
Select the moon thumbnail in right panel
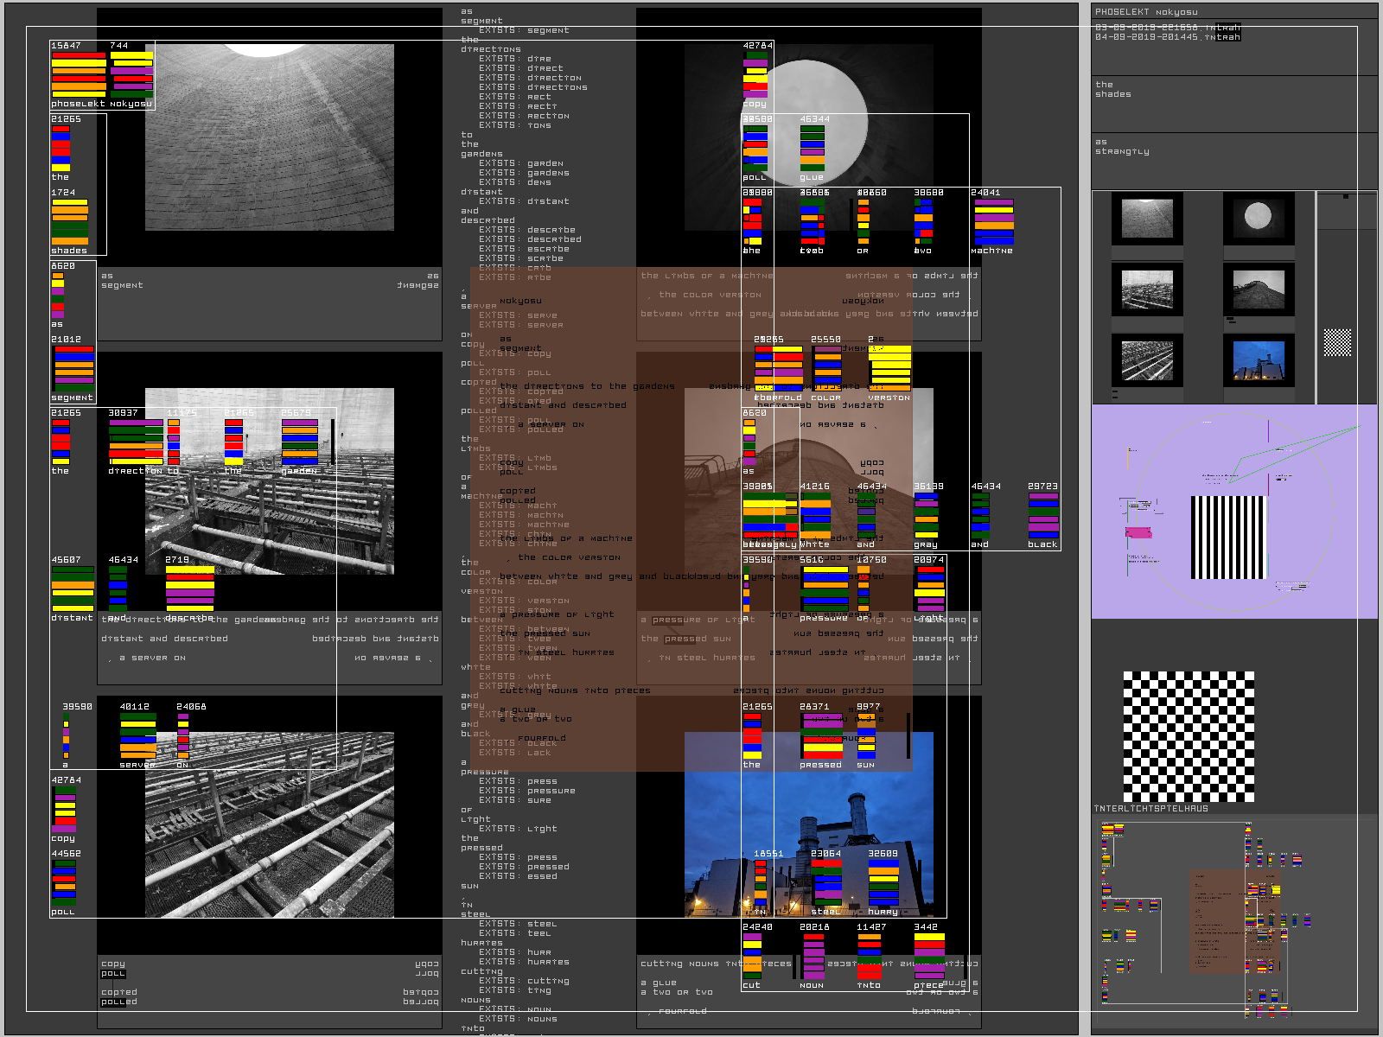click(x=1258, y=218)
